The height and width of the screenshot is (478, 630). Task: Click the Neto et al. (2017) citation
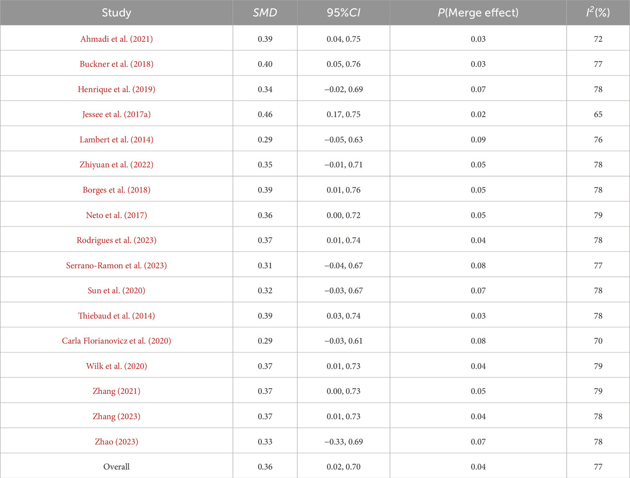click(x=117, y=215)
